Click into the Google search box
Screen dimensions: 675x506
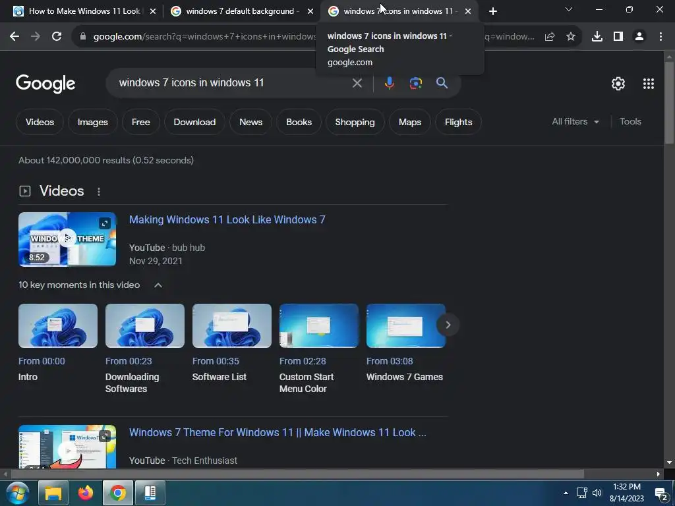[233, 83]
